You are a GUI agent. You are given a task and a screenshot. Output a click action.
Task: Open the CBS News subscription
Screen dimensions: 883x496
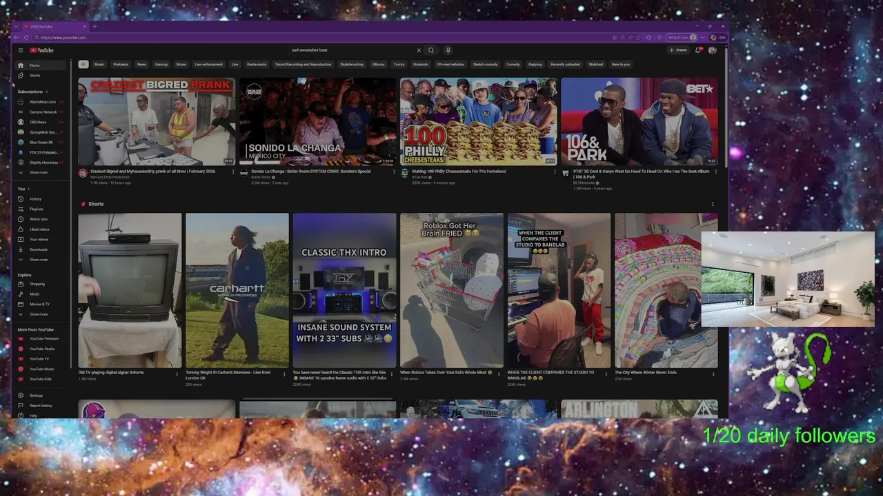click(x=41, y=122)
